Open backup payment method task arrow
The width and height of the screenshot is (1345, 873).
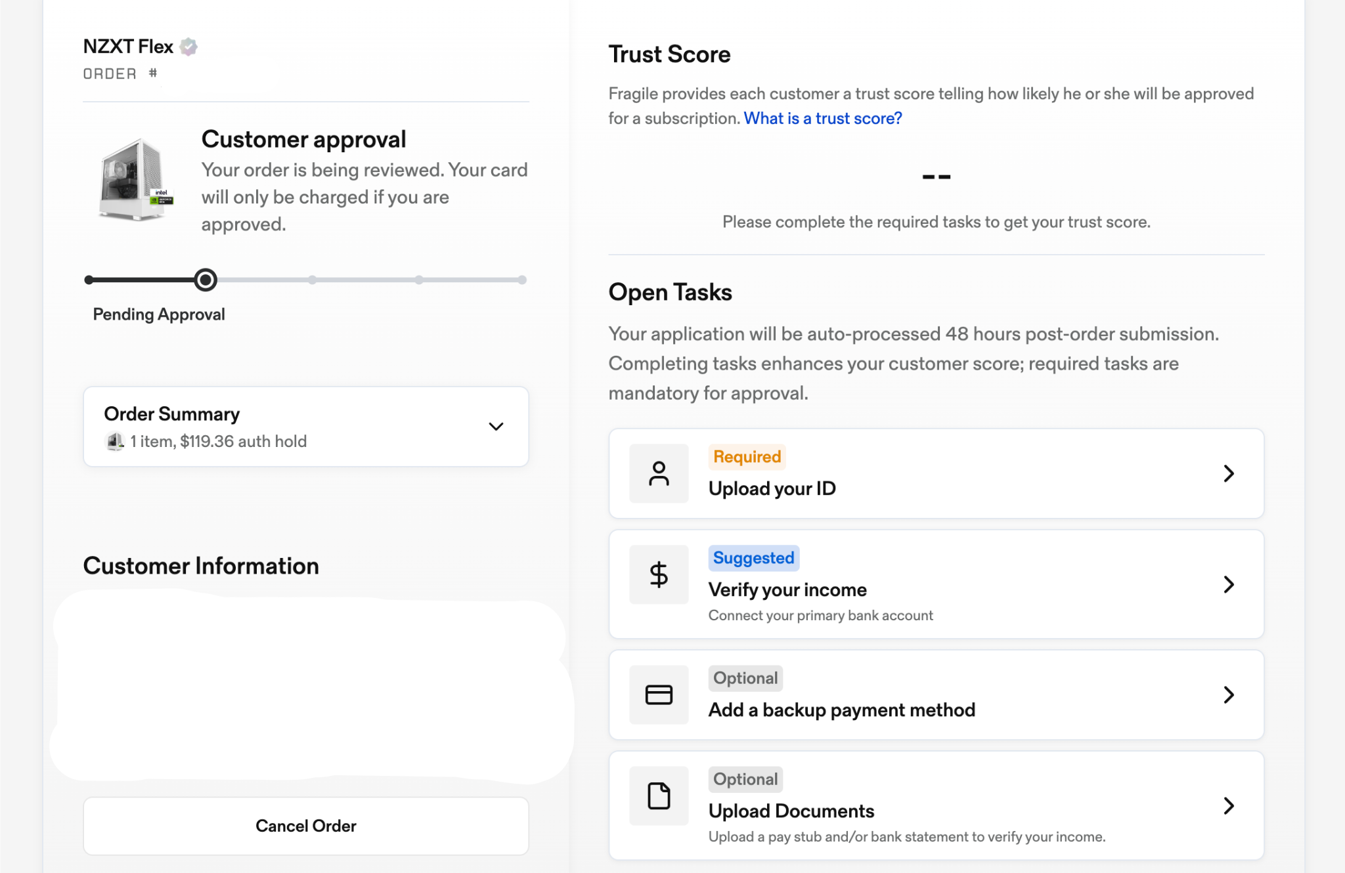point(1229,694)
